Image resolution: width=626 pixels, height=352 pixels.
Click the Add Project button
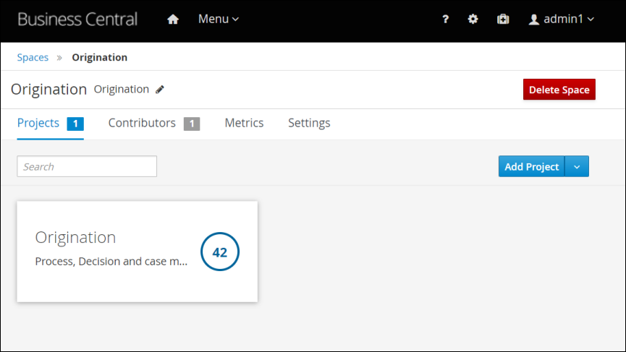point(531,166)
